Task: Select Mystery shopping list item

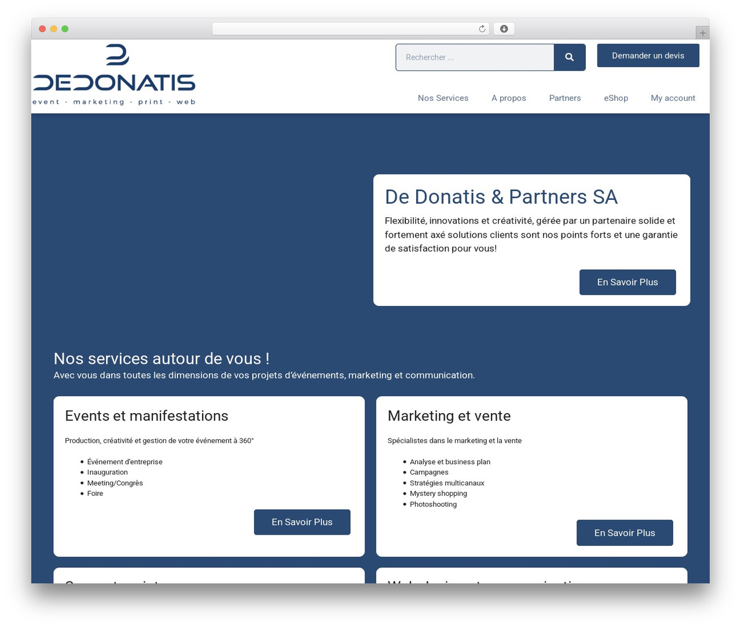Action: coord(438,494)
